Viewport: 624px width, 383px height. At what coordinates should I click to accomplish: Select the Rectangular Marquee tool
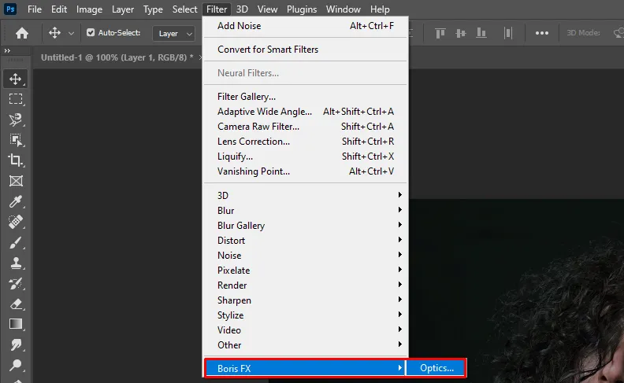tap(15, 99)
